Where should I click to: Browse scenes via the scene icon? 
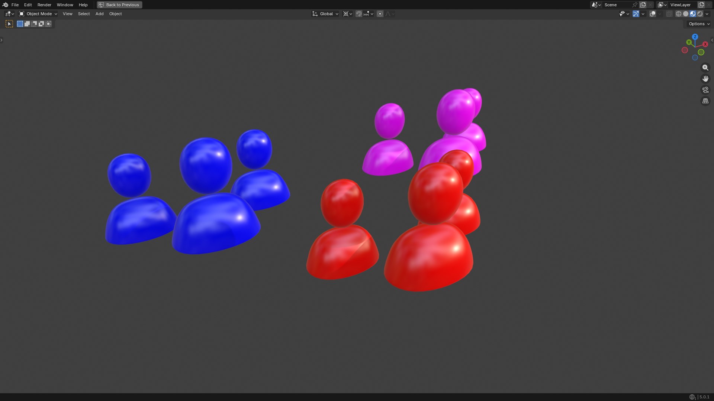pos(596,5)
